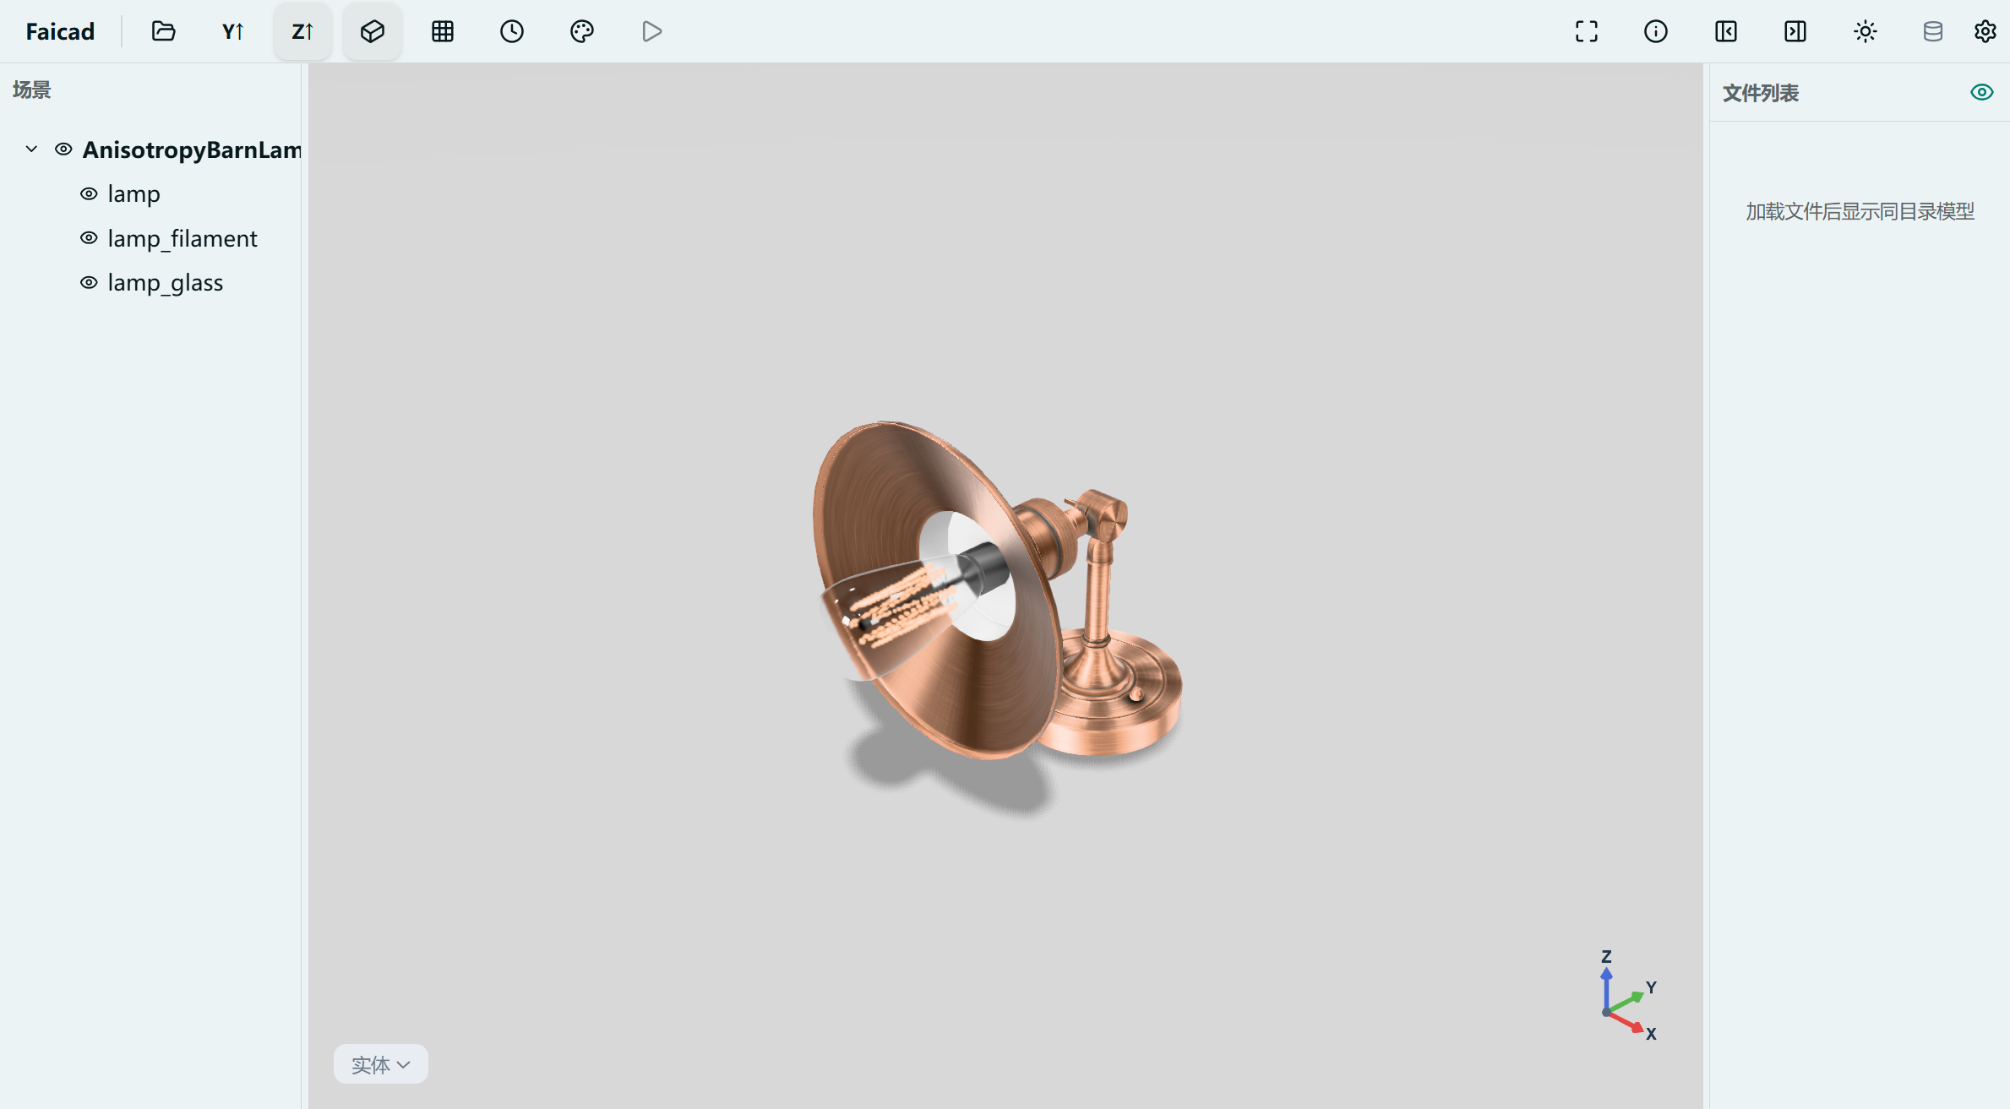Screen dimensions: 2010x1109
Task: Hide the lamp_glass eye icon
Action: (89, 282)
